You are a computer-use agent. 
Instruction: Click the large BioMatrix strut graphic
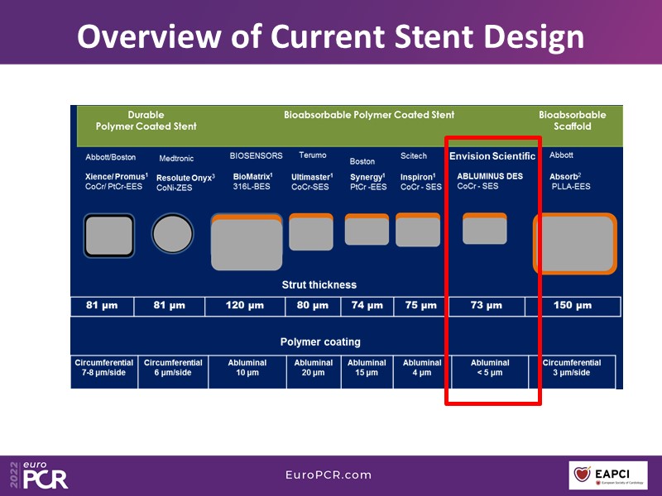coord(247,241)
